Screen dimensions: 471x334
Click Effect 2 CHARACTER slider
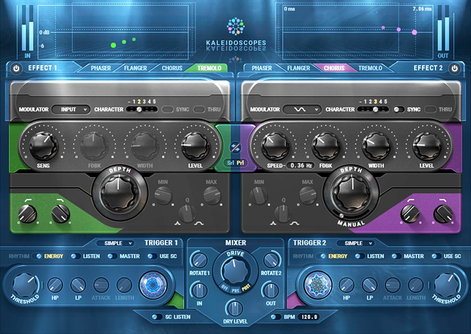373,110
